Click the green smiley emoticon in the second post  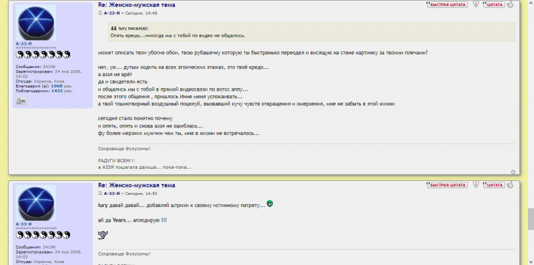coord(270,204)
